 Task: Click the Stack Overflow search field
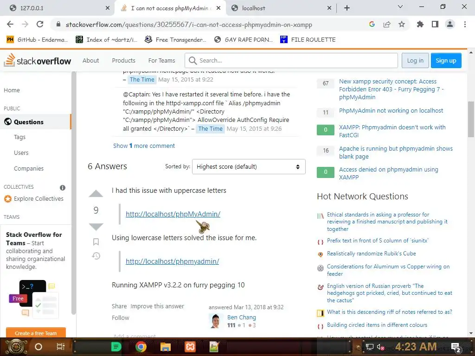(x=291, y=60)
